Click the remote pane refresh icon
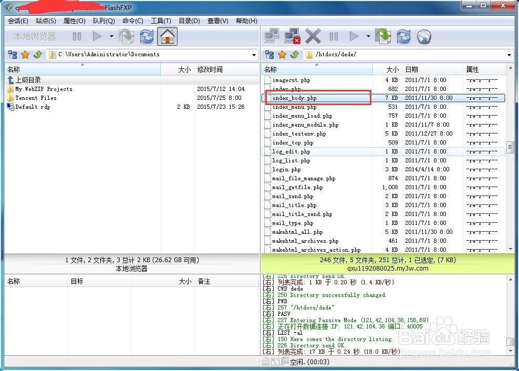 coord(403,36)
